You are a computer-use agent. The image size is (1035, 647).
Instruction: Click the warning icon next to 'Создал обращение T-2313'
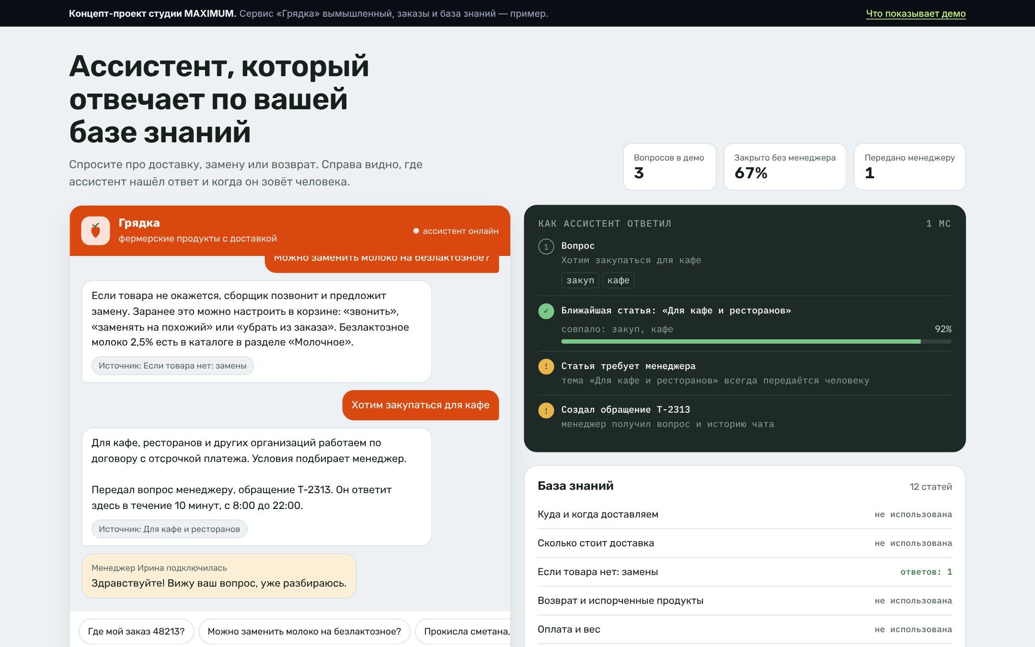coord(546,410)
